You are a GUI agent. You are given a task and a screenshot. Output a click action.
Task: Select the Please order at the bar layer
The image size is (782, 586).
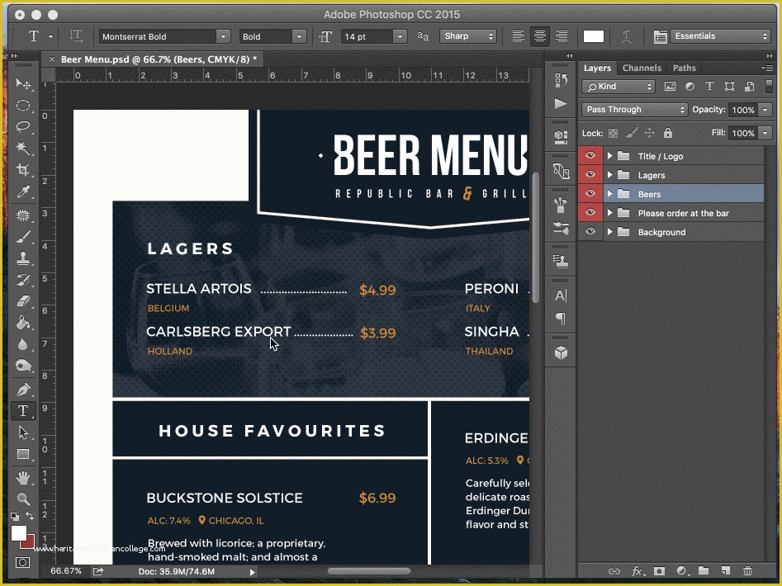[x=683, y=213]
